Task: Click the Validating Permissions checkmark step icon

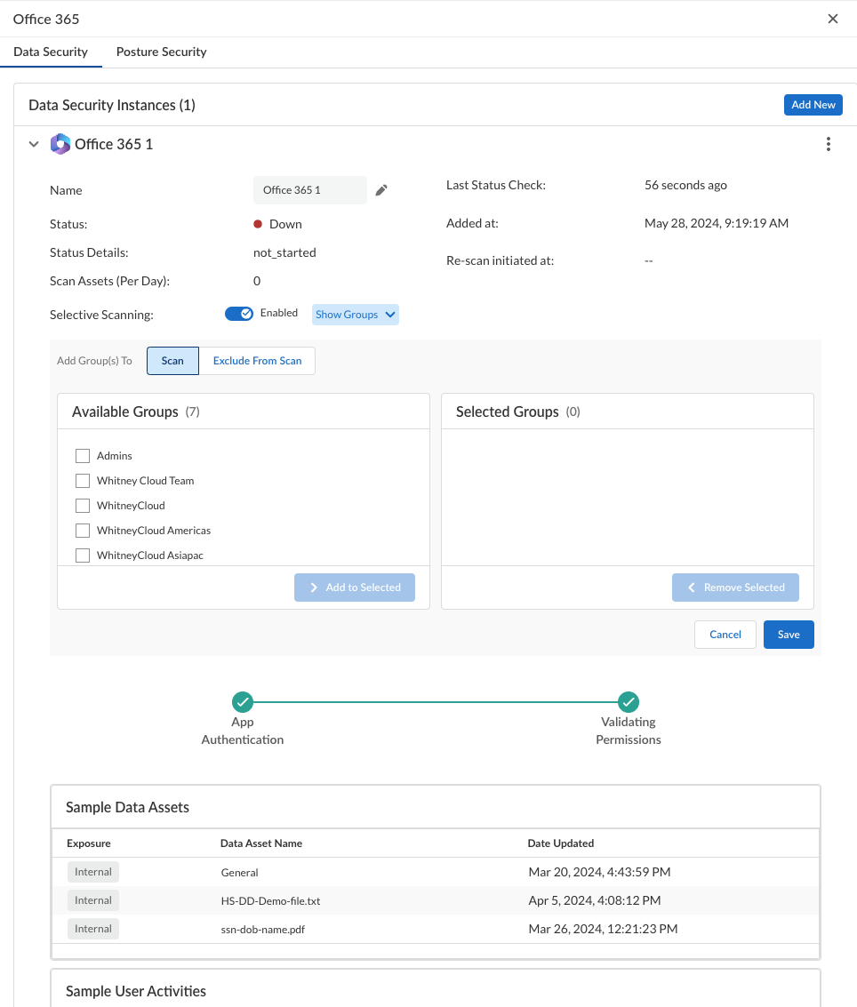Action: (x=628, y=702)
